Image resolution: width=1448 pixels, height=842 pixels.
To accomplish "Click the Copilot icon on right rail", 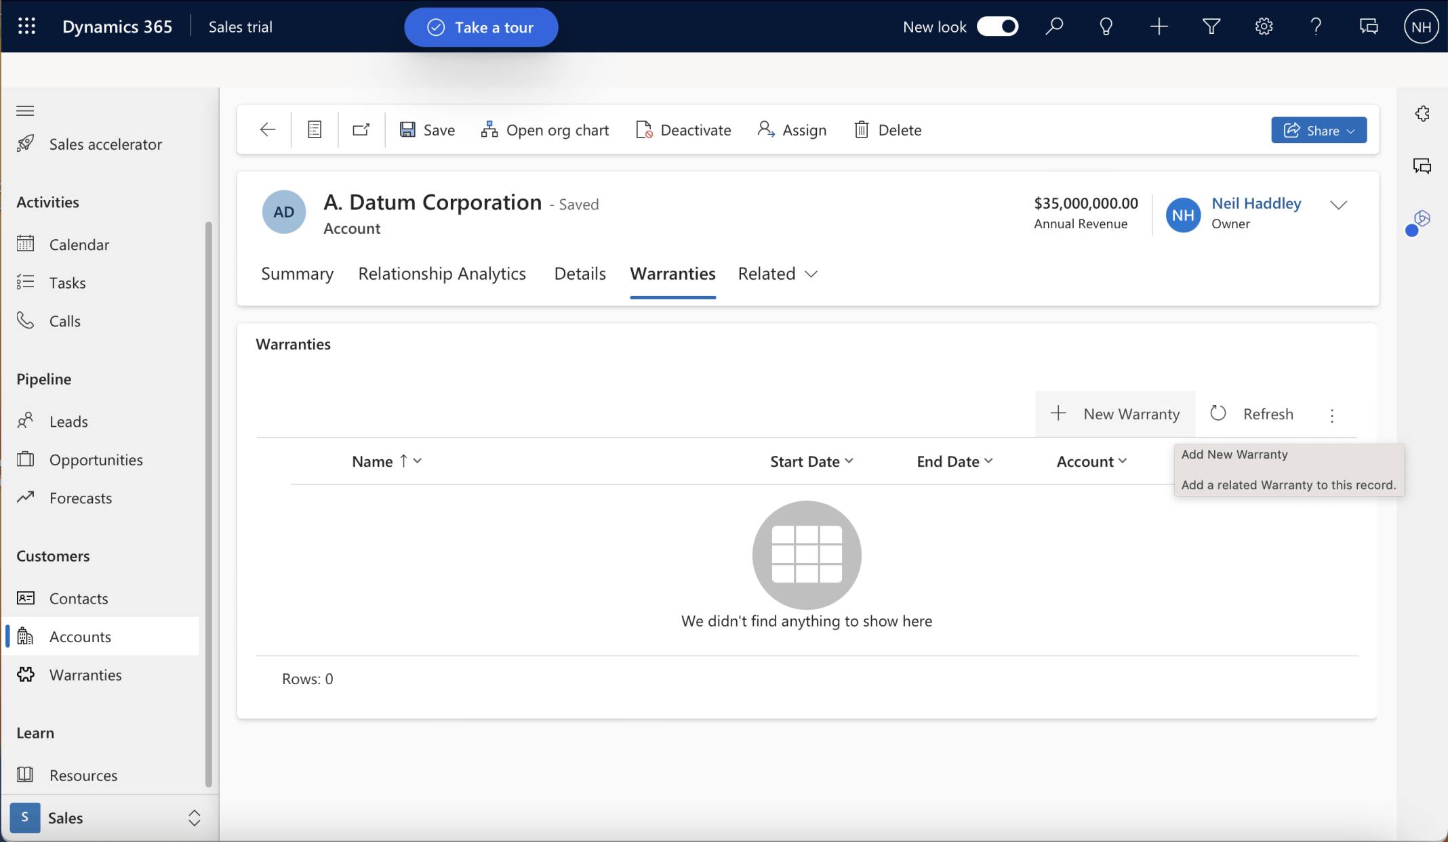I will pyautogui.click(x=1422, y=219).
